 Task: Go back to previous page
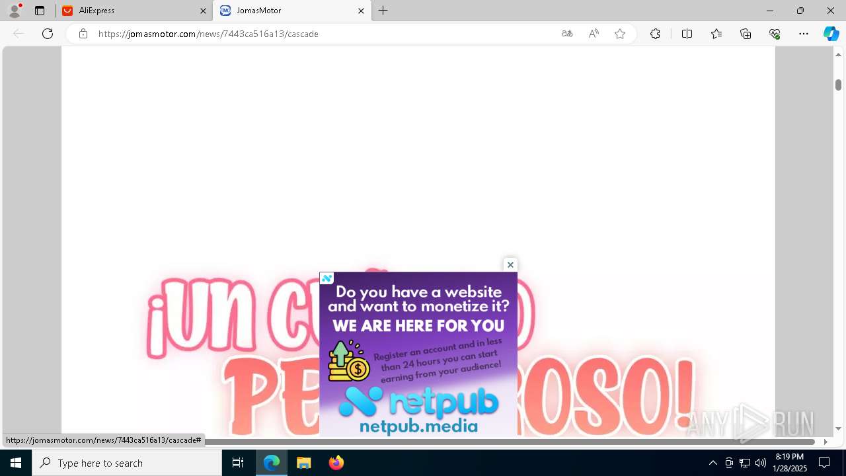tap(19, 34)
